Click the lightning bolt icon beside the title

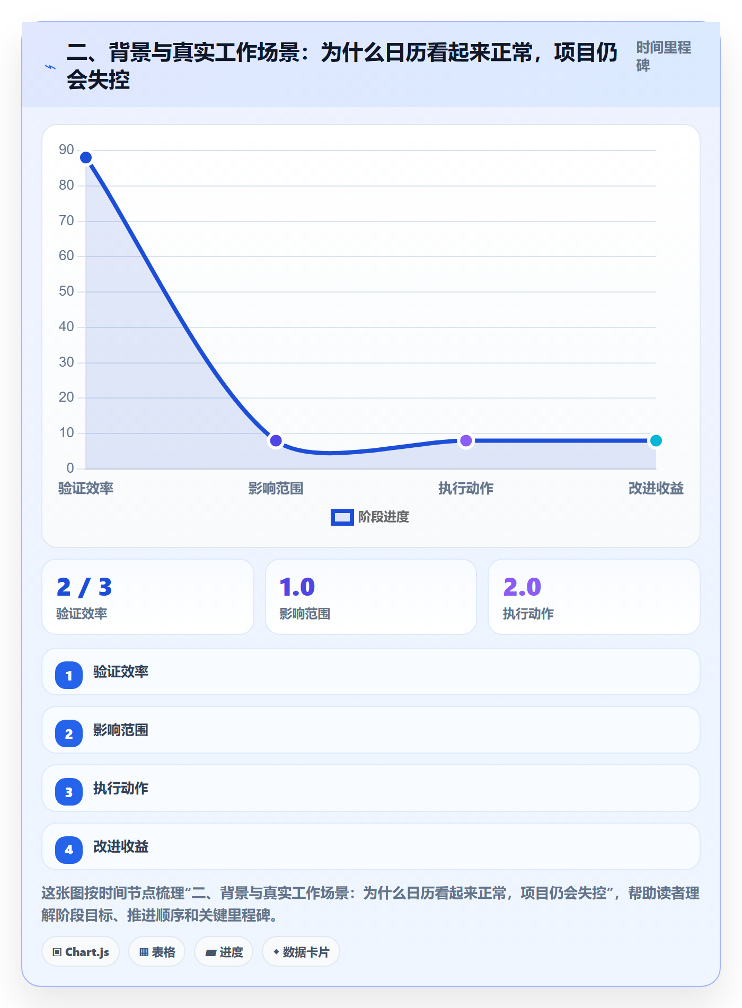coord(50,67)
